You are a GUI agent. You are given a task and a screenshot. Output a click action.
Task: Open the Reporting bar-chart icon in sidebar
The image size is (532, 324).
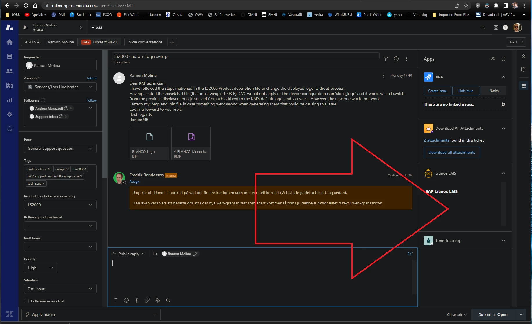pos(10,100)
